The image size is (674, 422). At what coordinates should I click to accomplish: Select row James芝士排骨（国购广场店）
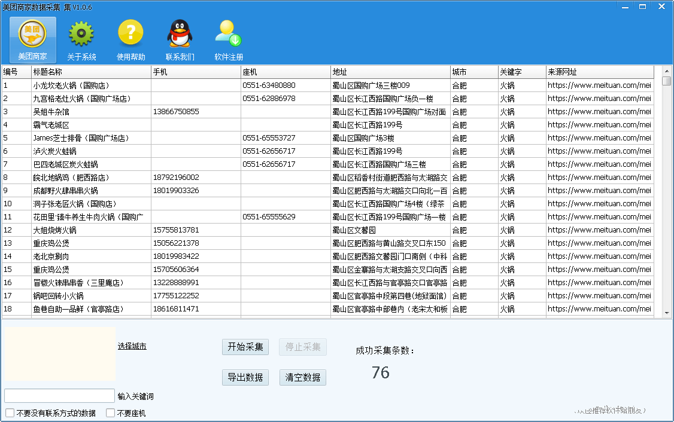pyautogui.click(x=328, y=138)
